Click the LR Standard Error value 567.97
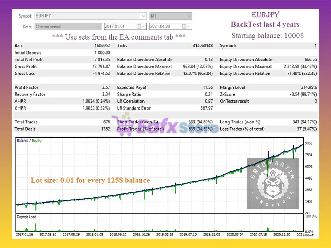 207,108
